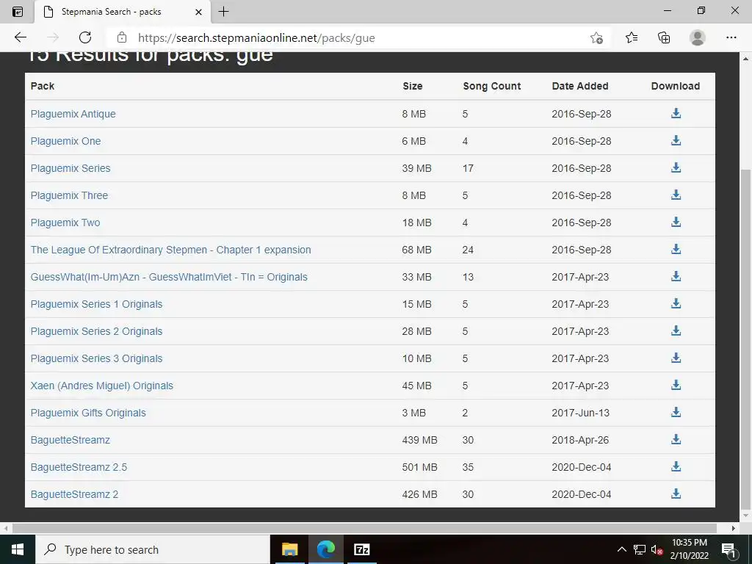Screen dimensions: 752x564
Task: Open the network tray icon
Action: click(640, 549)
